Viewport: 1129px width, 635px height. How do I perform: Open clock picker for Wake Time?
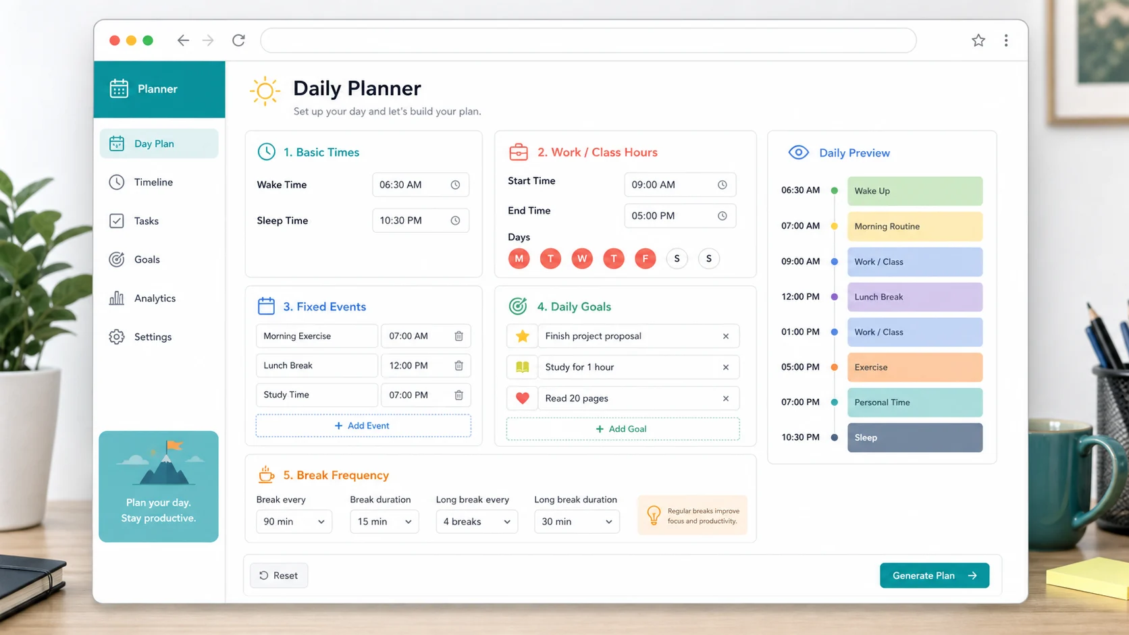(x=455, y=185)
